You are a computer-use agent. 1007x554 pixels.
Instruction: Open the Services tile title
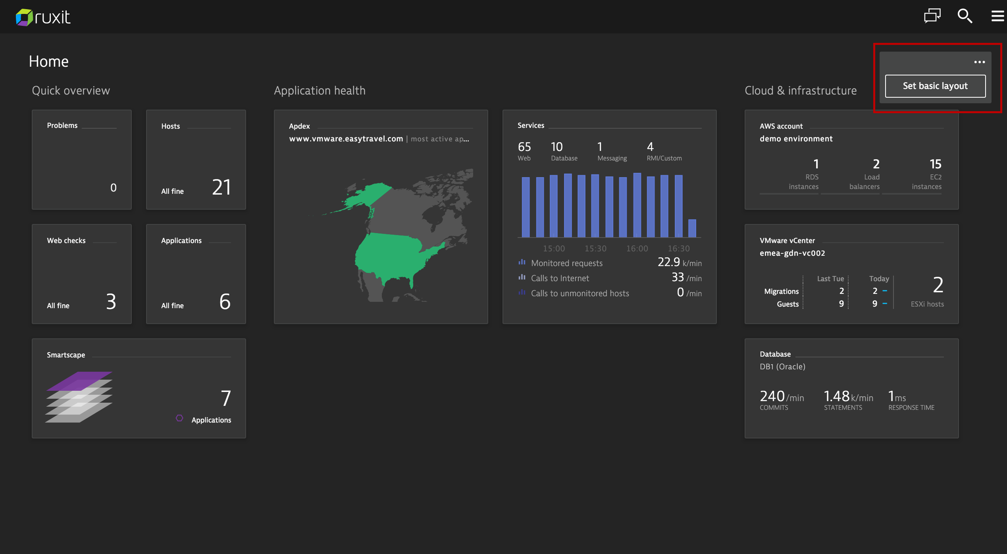(531, 125)
